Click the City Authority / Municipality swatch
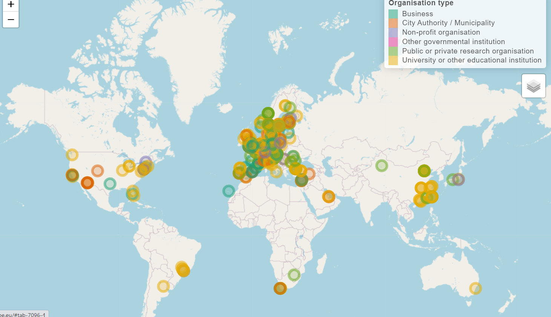This screenshot has width=551, height=317. [x=393, y=23]
